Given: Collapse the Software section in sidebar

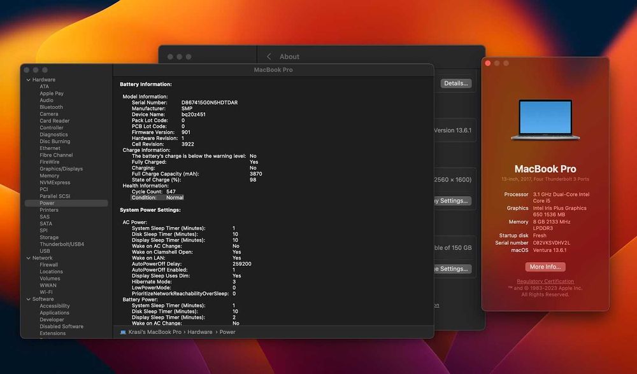Looking at the screenshot, I should [x=29, y=300].
